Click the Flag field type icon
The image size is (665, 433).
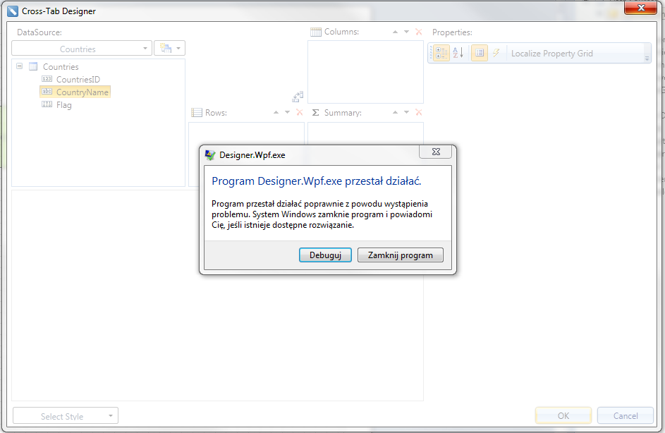pyautogui.click(x=47, y=104)
